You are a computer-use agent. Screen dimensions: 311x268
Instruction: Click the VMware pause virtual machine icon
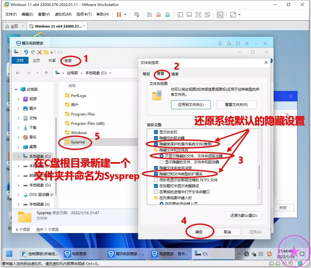point(119,15)
